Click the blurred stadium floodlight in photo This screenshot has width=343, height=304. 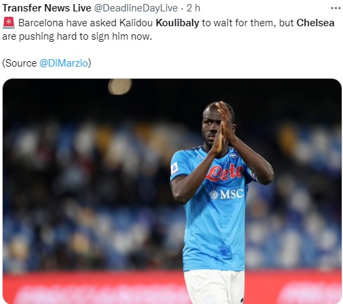(120, 86)
